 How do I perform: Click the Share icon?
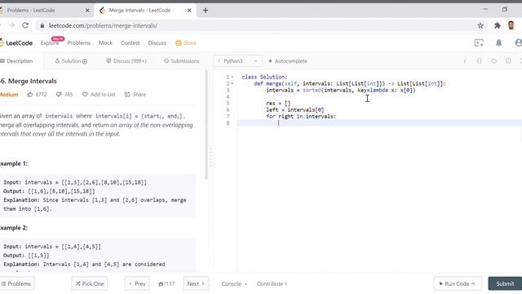point(127,95)
